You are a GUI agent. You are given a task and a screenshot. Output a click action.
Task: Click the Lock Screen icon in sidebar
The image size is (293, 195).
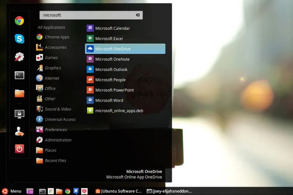point(20,114)
